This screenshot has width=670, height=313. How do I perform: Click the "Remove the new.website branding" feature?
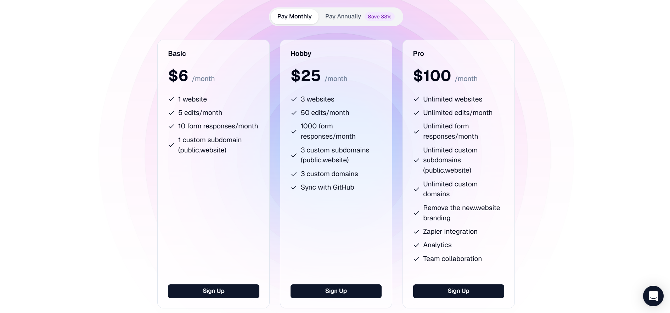coord(461,213)
